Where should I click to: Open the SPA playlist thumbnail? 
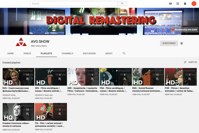coord(51,77)
